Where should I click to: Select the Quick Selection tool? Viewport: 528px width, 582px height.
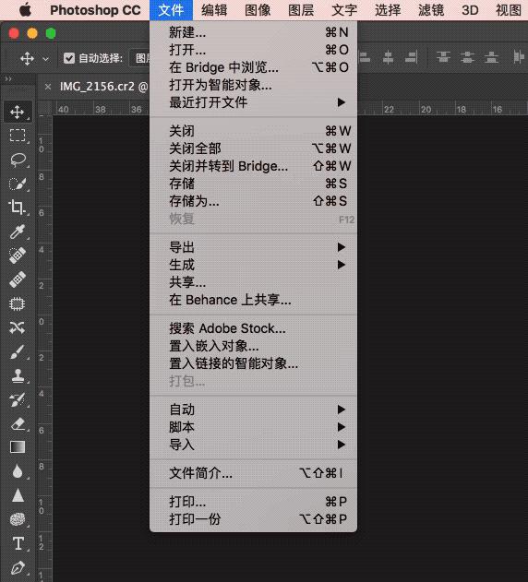[x=18, y=184]
